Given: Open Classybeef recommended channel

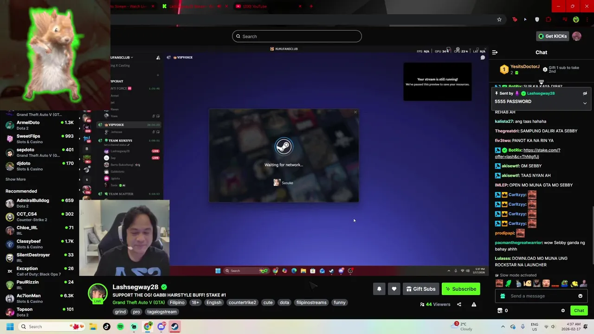Looking at the screenshot, I should [x=39, y=244].
